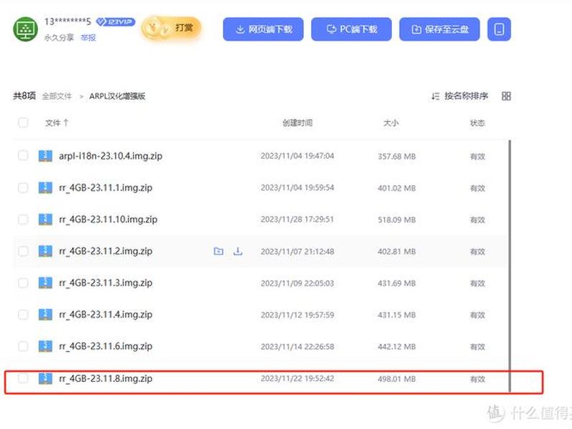This screenshot has height=429, width=572.
Task: Check the box for rr_4GB-23.11.3.img.zip
Action: pyautogui.click(x=23, y=282)
